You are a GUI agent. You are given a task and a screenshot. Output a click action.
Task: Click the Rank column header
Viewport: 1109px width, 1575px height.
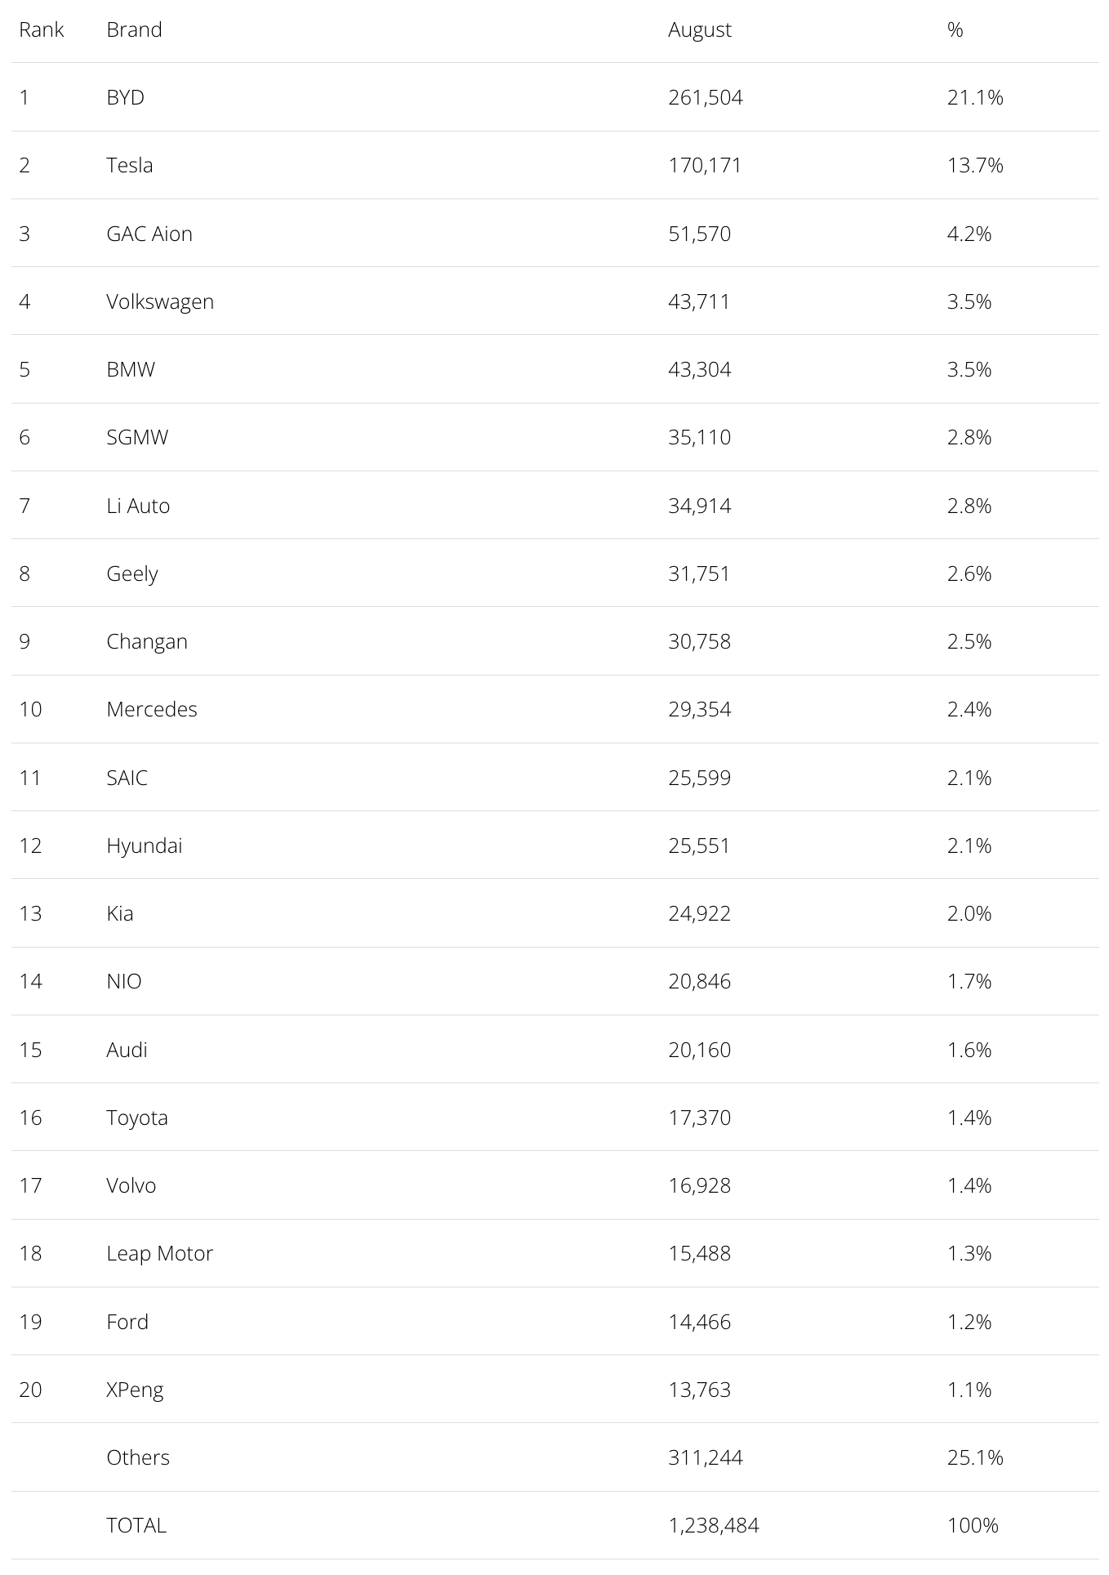click(x=42, y=30)
